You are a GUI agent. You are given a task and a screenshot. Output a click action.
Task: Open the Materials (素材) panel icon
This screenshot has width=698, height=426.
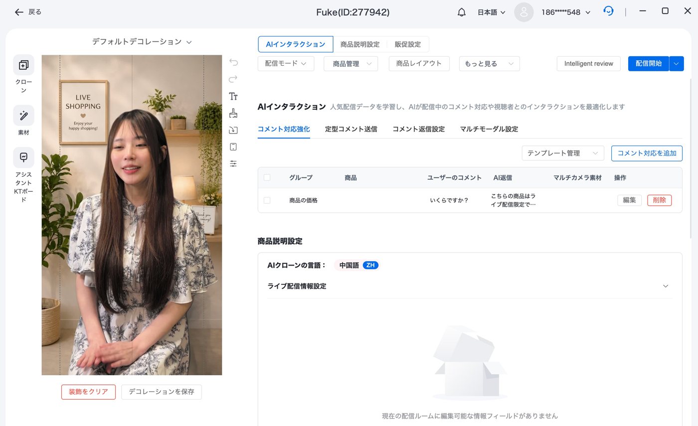[x=23, y=116]
